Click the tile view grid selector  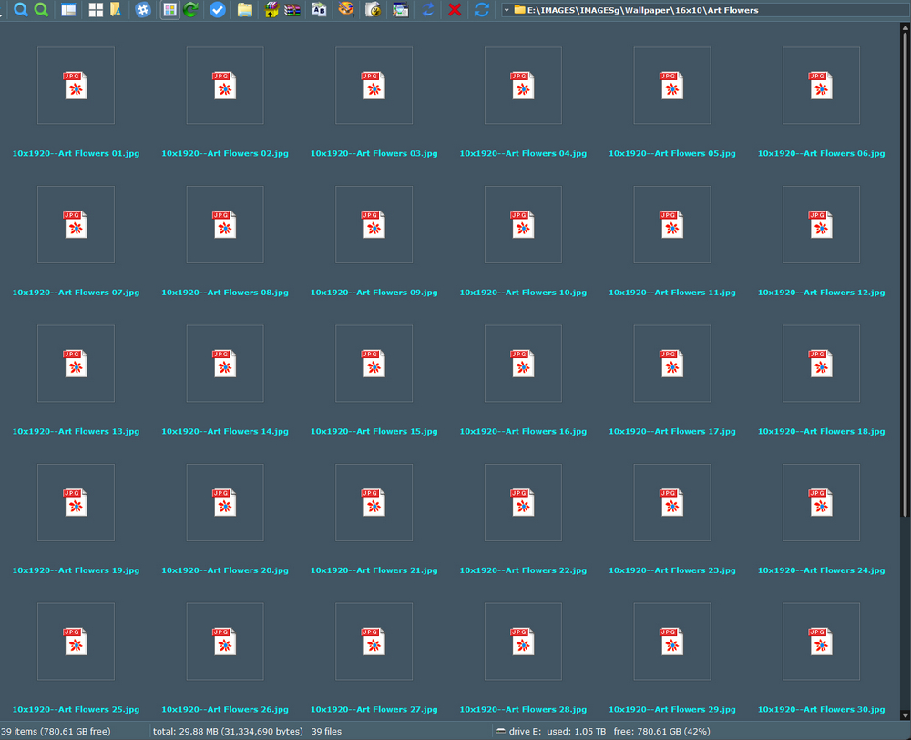coord(97,10)
